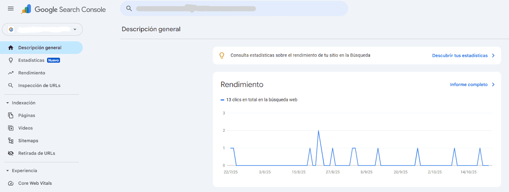Screen dimensions: 509x192
Task: Select Descripción general in sidebar
Action: (41, 48)
